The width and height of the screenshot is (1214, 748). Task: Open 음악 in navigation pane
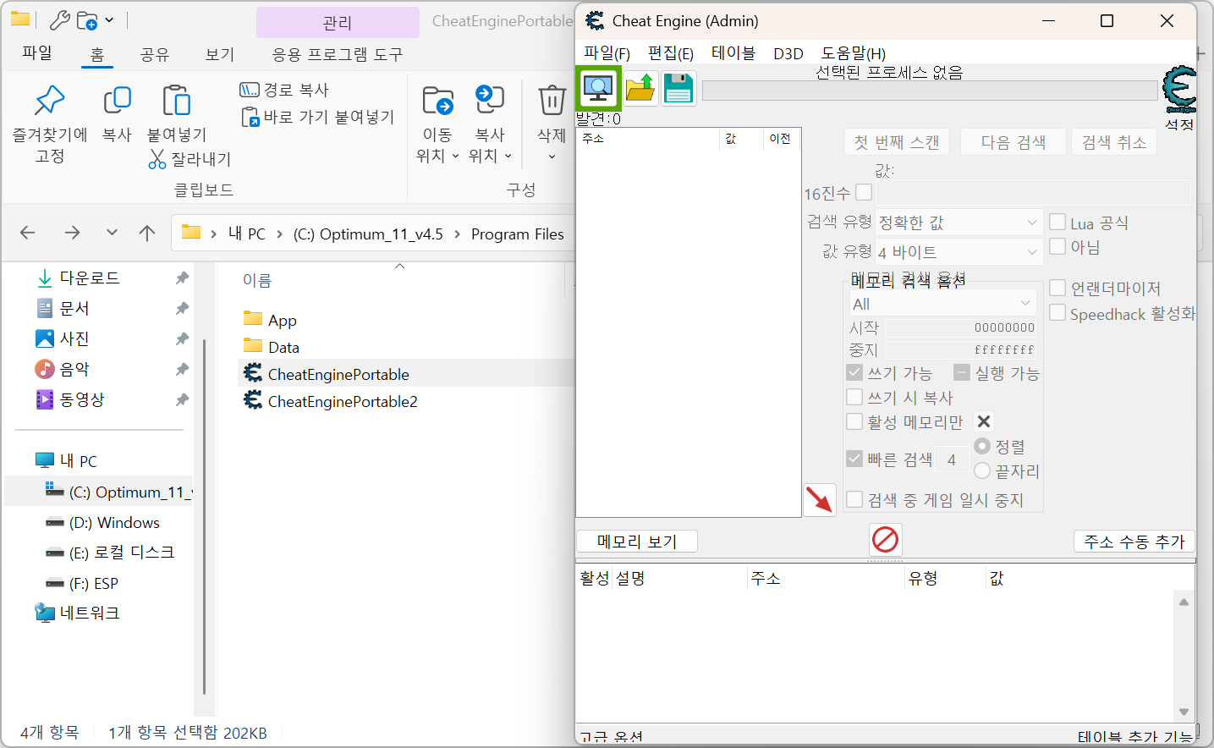click(63, 369)
